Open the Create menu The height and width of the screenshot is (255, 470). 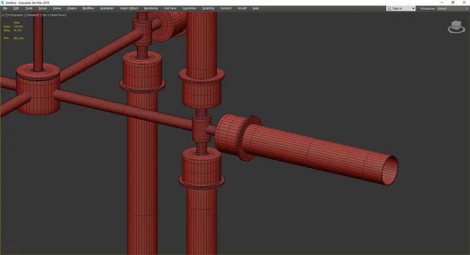[72, 8]
